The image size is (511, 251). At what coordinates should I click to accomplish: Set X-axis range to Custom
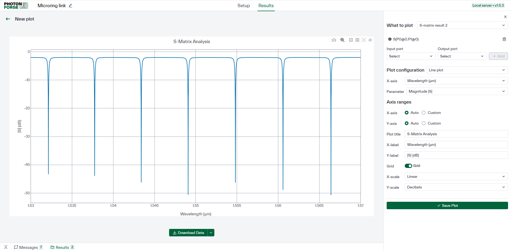pos(424,113)
